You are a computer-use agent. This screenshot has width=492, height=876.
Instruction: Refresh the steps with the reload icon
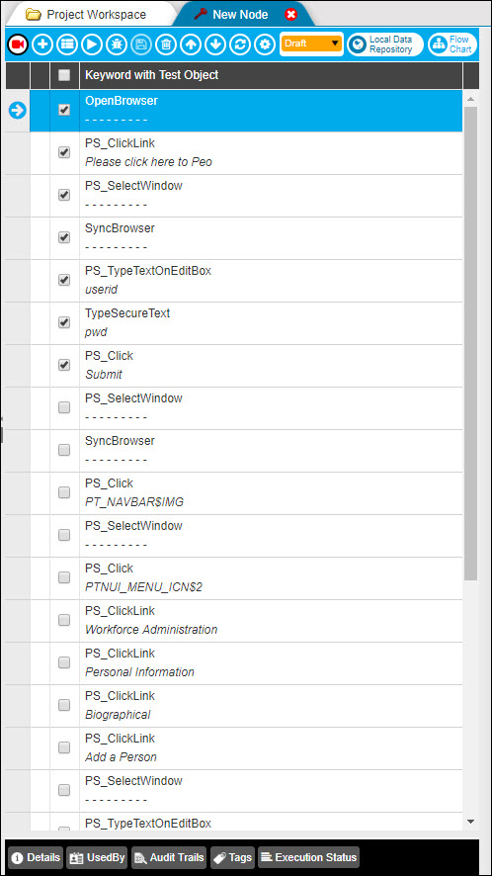[240, 44]
